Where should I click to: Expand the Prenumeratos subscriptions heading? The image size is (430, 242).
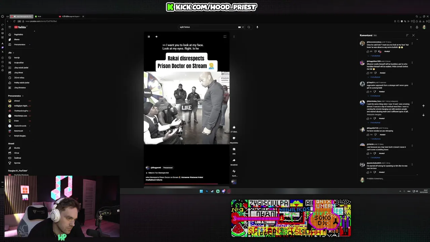click(x=16, y=96)
